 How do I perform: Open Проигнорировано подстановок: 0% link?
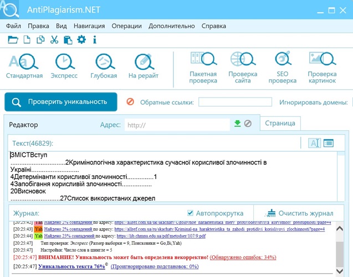155,266
